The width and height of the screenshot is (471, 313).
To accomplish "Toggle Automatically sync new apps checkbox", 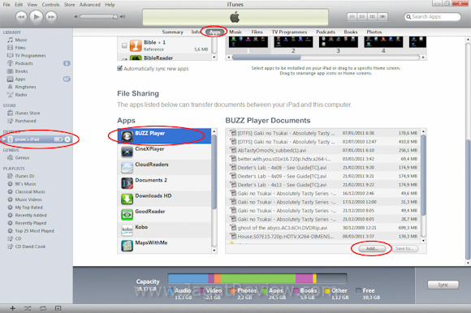I will pyautogui.click(x=119, y=68).
